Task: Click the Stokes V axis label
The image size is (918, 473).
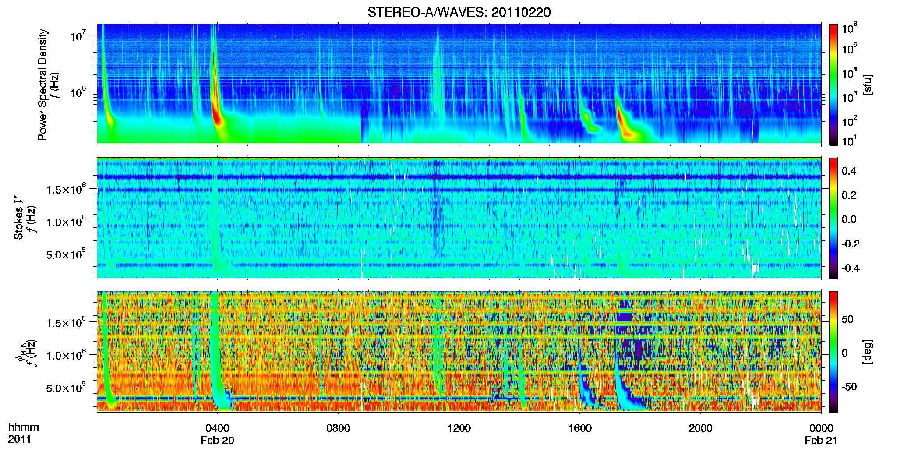Action: tap(18, 219)
